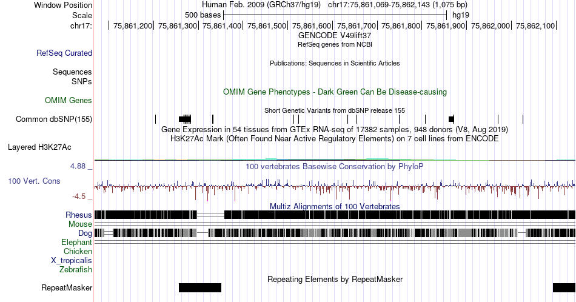Open the RefSeq Curated track label
576x302 pixels.
click(64, 53)
